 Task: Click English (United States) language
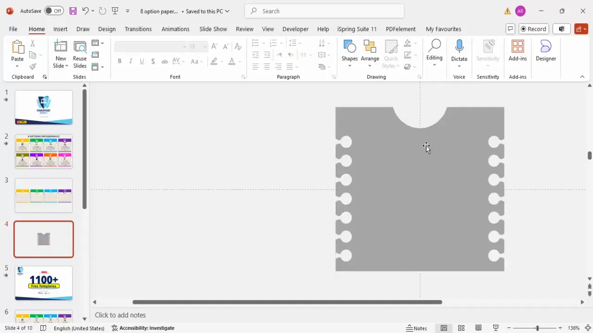(79, 328)
